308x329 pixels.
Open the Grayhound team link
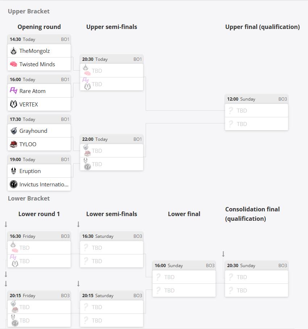coord(33,131)
